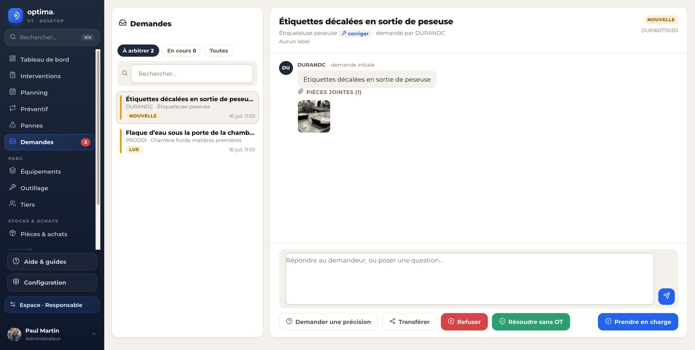Go to Interventions in sidebar
This screenshot has width=695, height=350.
(x=50, y=76)
